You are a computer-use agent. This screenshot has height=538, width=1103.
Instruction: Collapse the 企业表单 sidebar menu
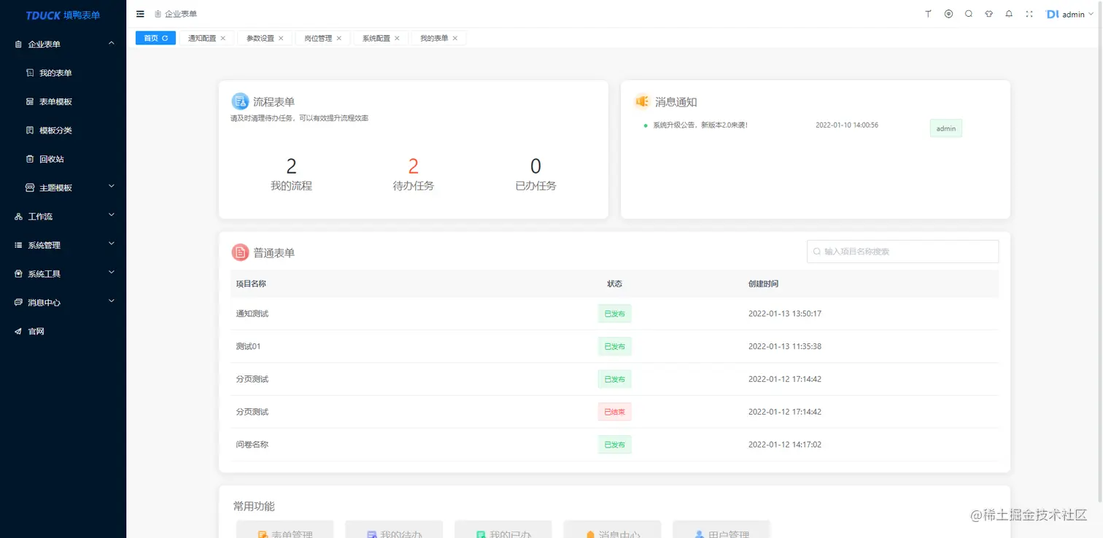coord(63,44)
